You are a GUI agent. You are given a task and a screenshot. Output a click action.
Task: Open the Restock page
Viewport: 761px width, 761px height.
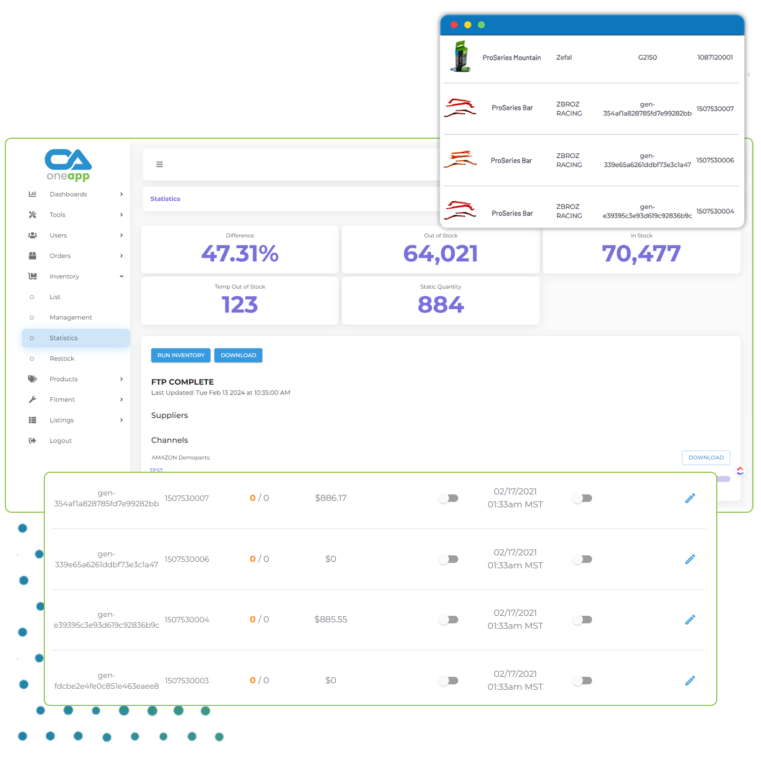pyautogui.click(x=62, y=358)
